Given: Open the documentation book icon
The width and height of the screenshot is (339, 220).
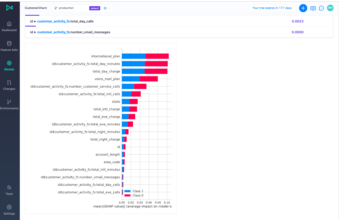Looking at the screenshot, I should pos(313,8).
